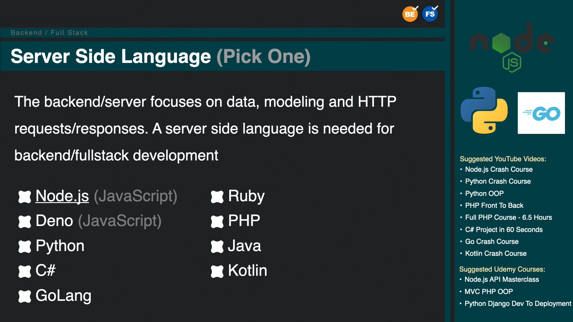Screen dimensions: 573x322
Task: Click the bullet icon next to Kotlin
Action: (x=217, y=271)
